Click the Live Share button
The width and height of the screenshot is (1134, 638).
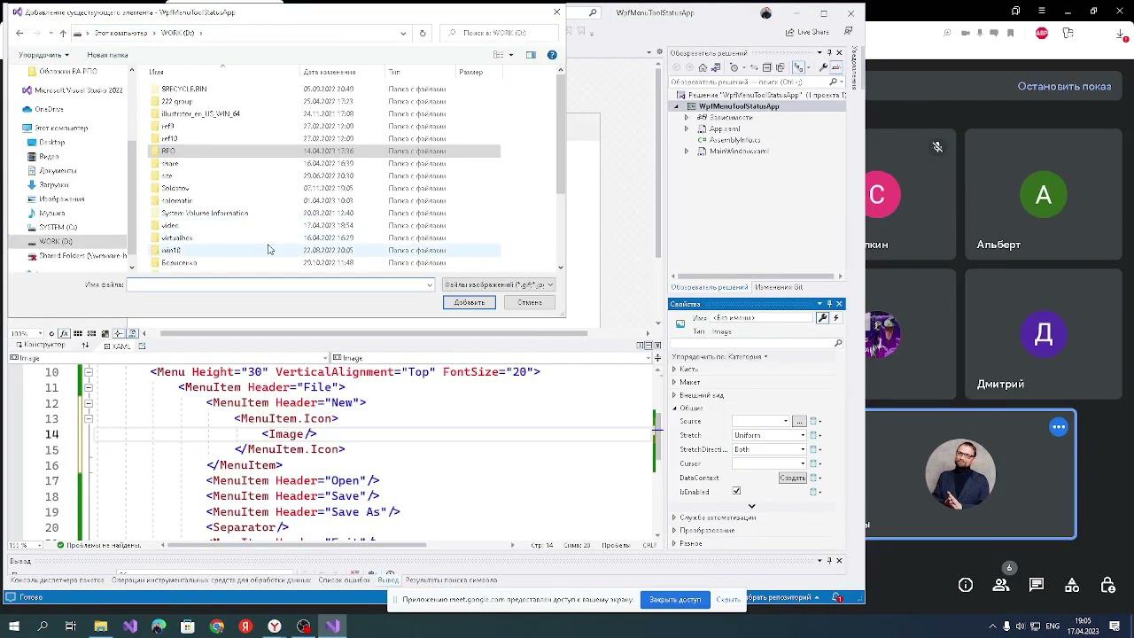pos(808,33)
